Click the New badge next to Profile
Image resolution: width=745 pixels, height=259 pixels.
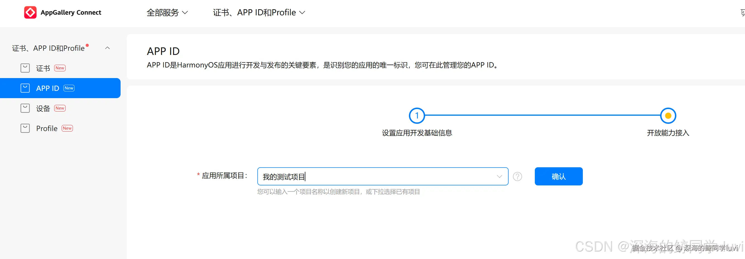(x=67, y=128)
